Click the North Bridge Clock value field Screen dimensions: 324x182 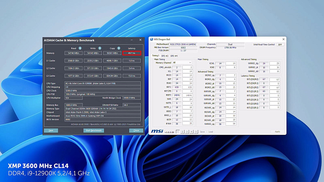pos(131,98)
